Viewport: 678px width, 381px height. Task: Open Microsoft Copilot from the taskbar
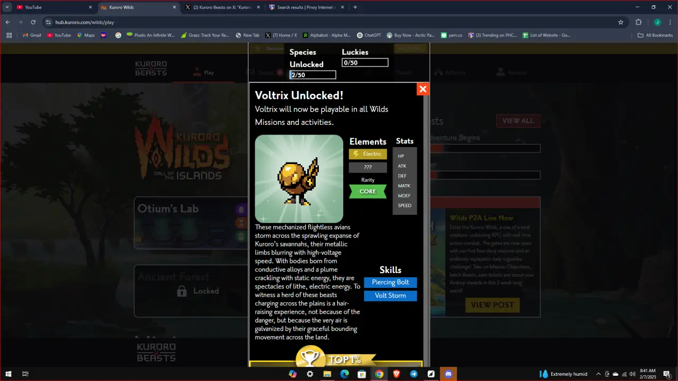292,374
